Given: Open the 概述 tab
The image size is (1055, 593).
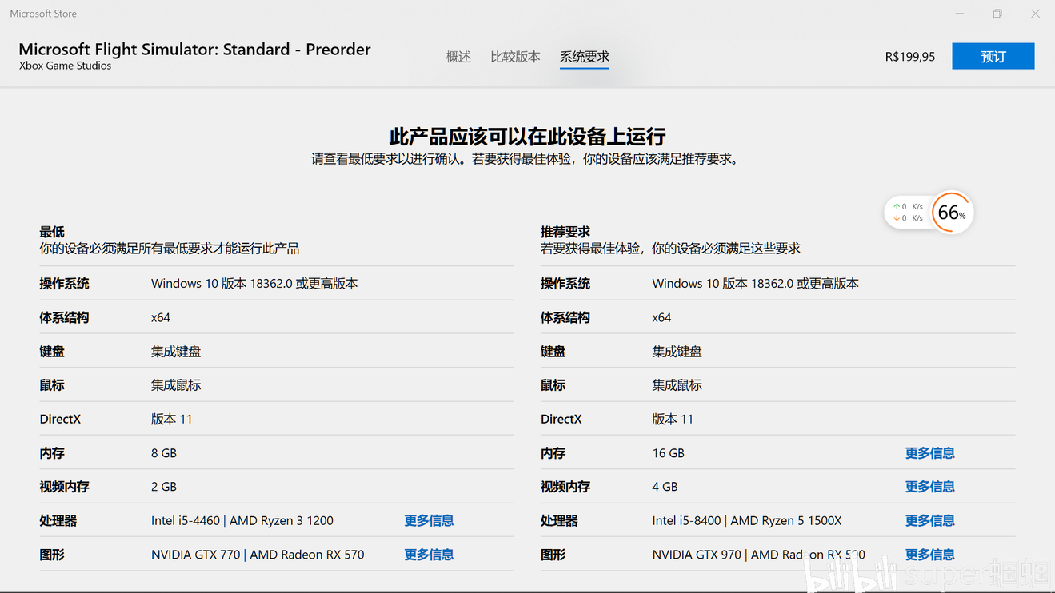Looking at the screenshot, I should coord(458,57).
